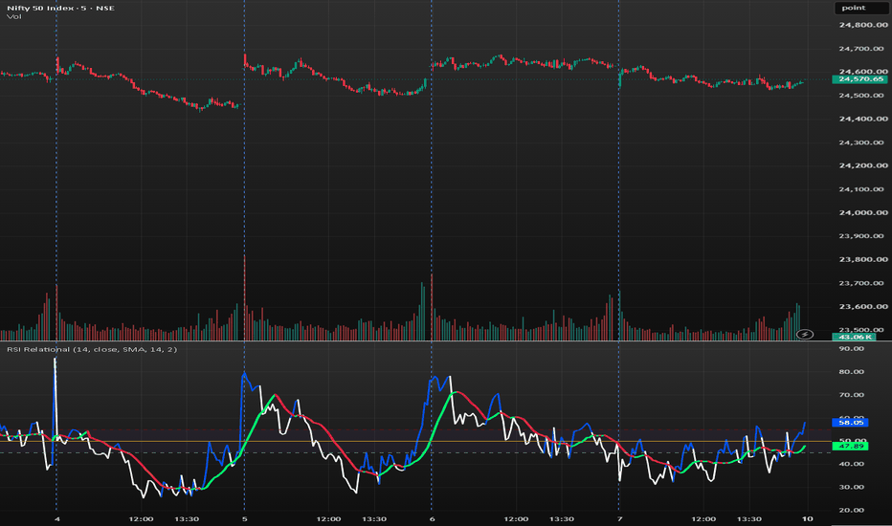
Task: Open the Nifty 50 Index symbol title
Action: [60, 8]
